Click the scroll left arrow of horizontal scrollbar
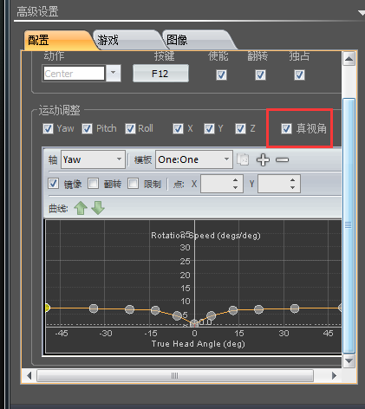The width and height of the screenshot is (365, 409). tap(29, 376)
